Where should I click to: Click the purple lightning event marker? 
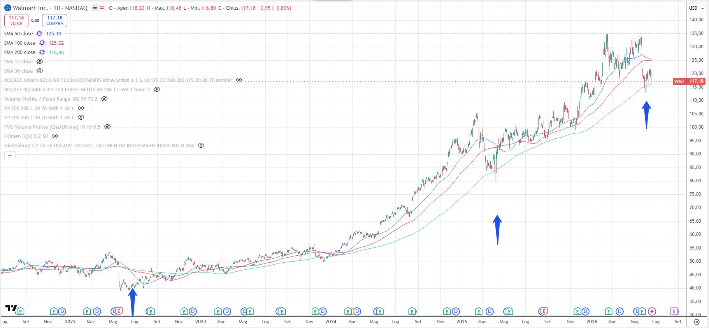(x=652, y=311)
